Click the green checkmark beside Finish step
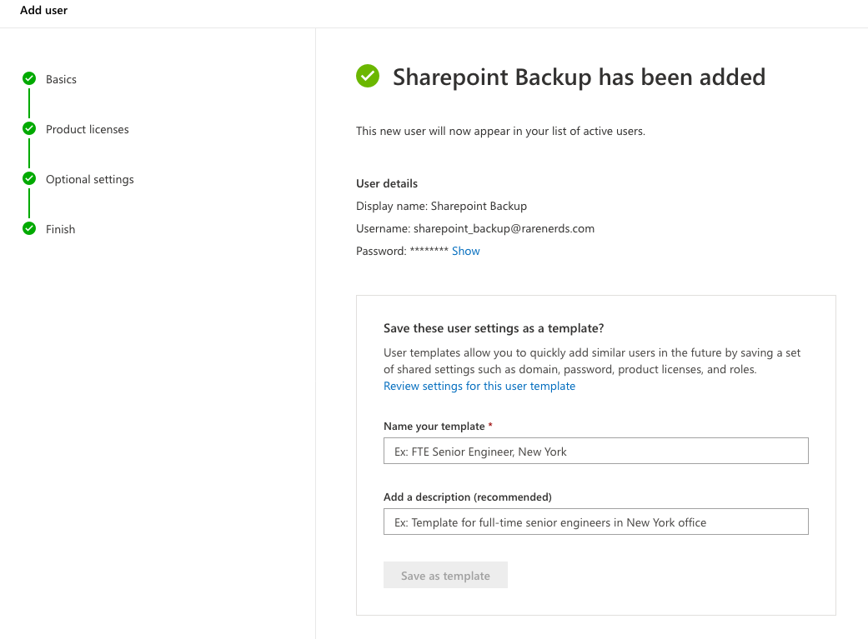The height and width of the screenshot is (639, 868). point(29,228)
